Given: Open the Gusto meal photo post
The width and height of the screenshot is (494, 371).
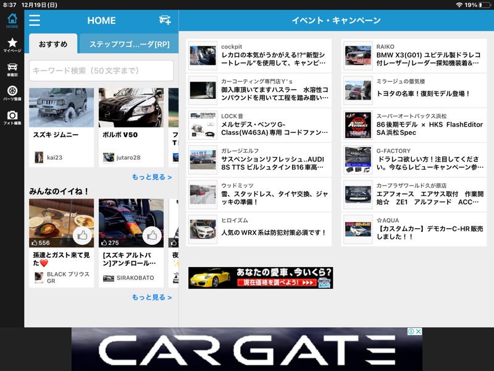Looking at the screenshot, I should pyautogui.click(x=61, y=223).
